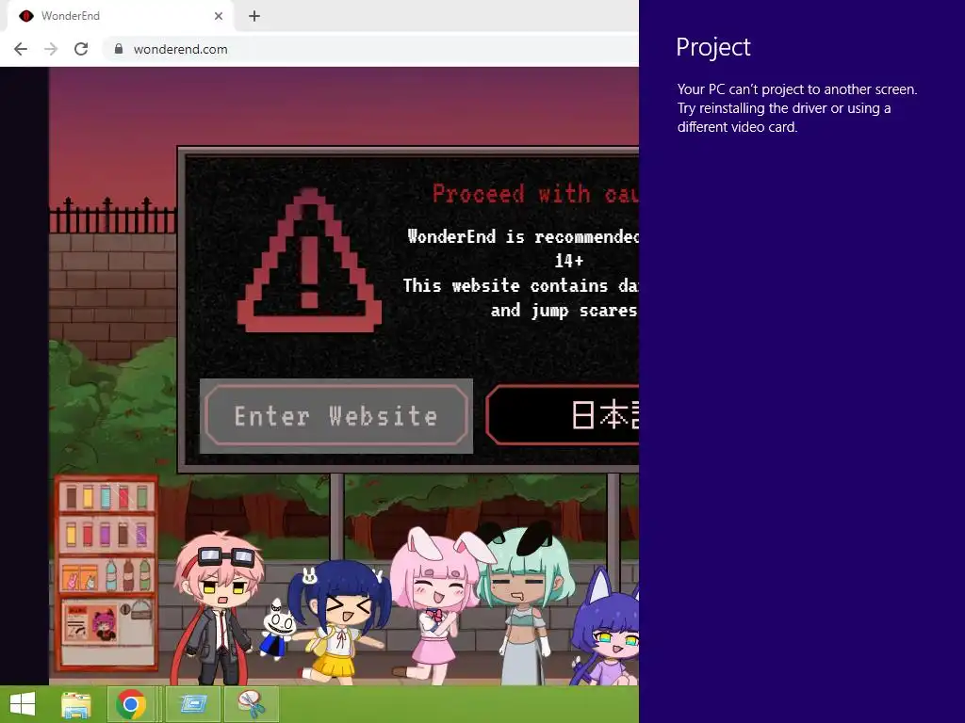Click the 'Project' panel heading

tap(713, 47)
